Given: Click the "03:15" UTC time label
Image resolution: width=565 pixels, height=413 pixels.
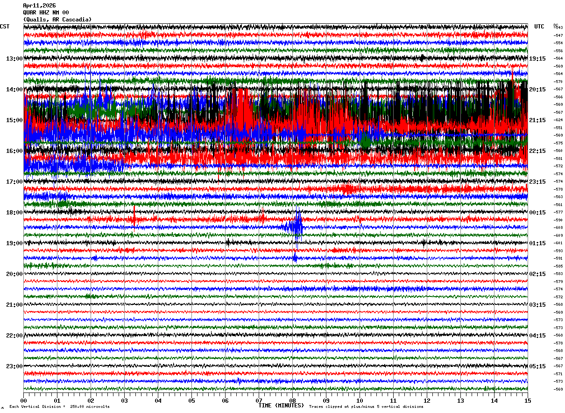Looking at the screenshot, I should tap(537, 305).
